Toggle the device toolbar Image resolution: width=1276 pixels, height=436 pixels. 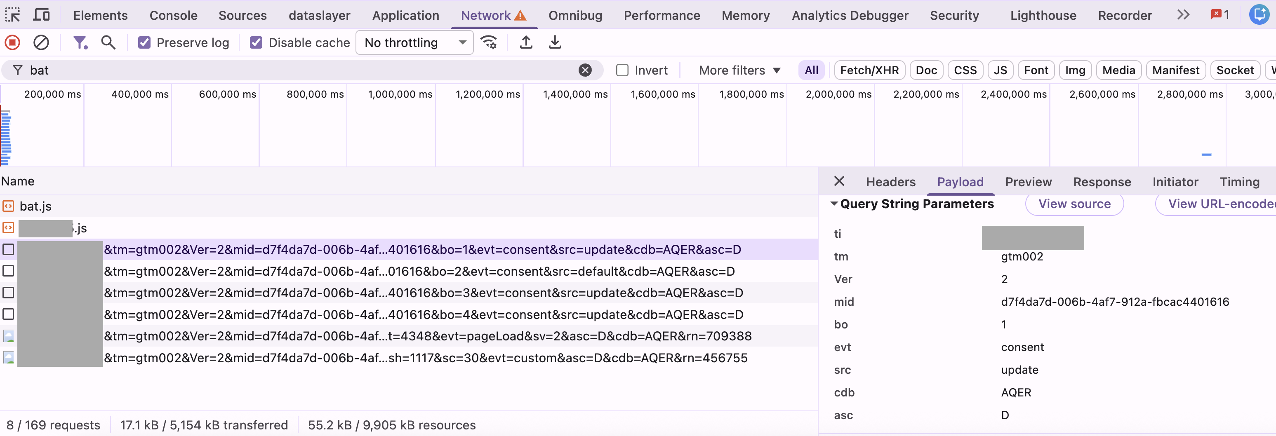tap(41, 15)
